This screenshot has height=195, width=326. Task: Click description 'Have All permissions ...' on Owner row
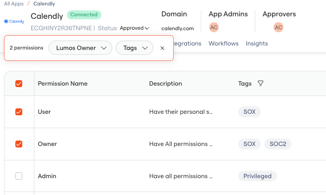[181, 144]
